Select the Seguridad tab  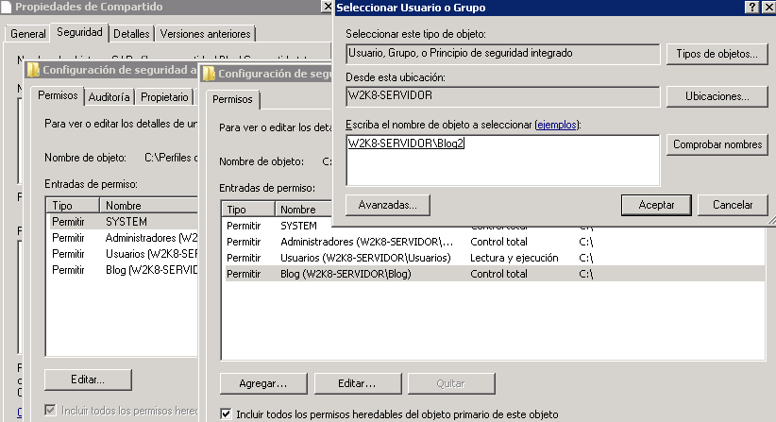[x=79, y=32]
